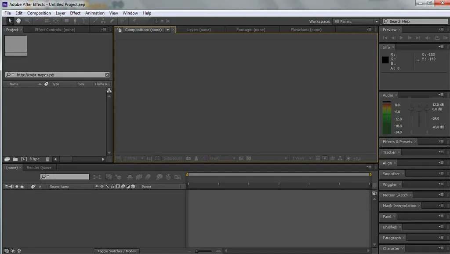This screenshot has width=450, height=254.
Task: Open the Composition (none) tab dropdown
Action: [x=168, y=29]
